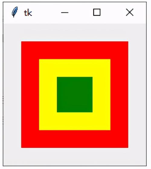Image resolution: width=151 pixels, height=169 pixels.
Task: Click the red frame's top band
Action: click(x=75, y=50)
